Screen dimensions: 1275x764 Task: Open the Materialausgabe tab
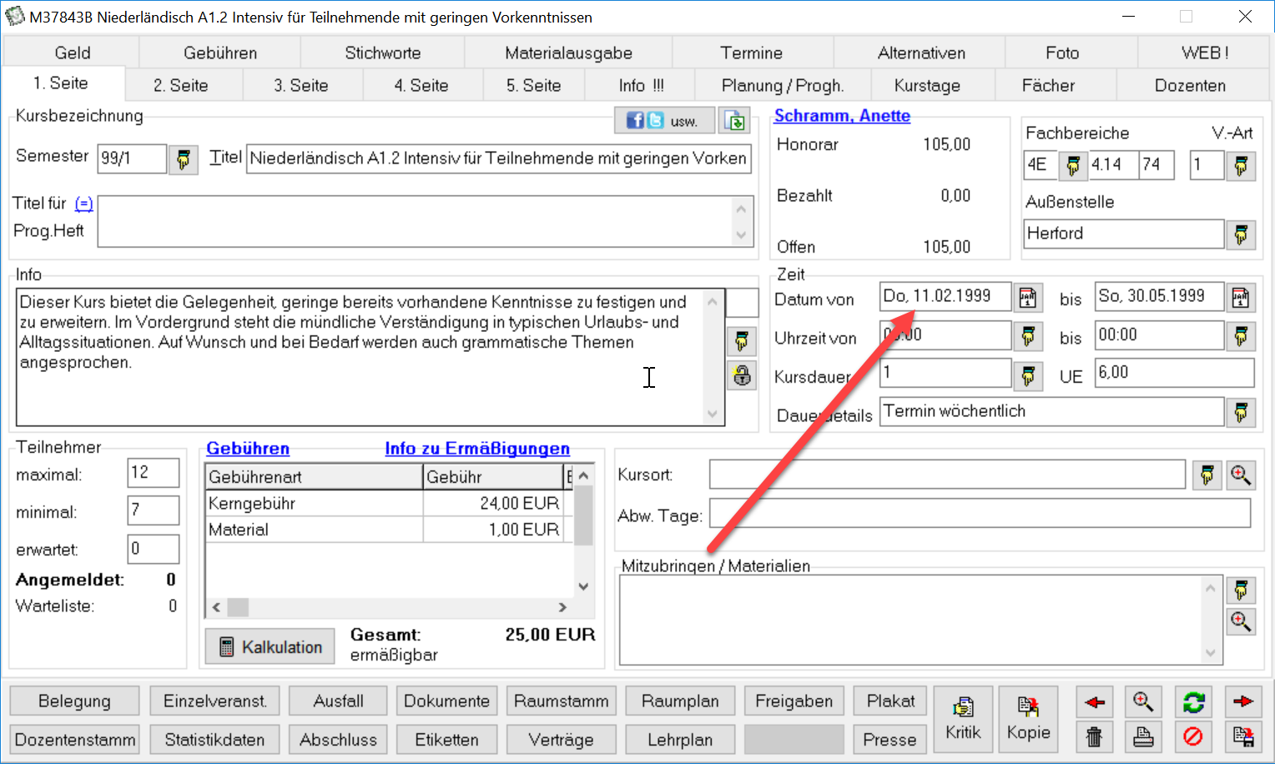pyautogui.click(x=568, y=53)
